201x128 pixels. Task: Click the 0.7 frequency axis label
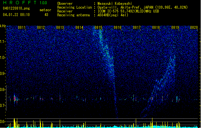(3, 106)
